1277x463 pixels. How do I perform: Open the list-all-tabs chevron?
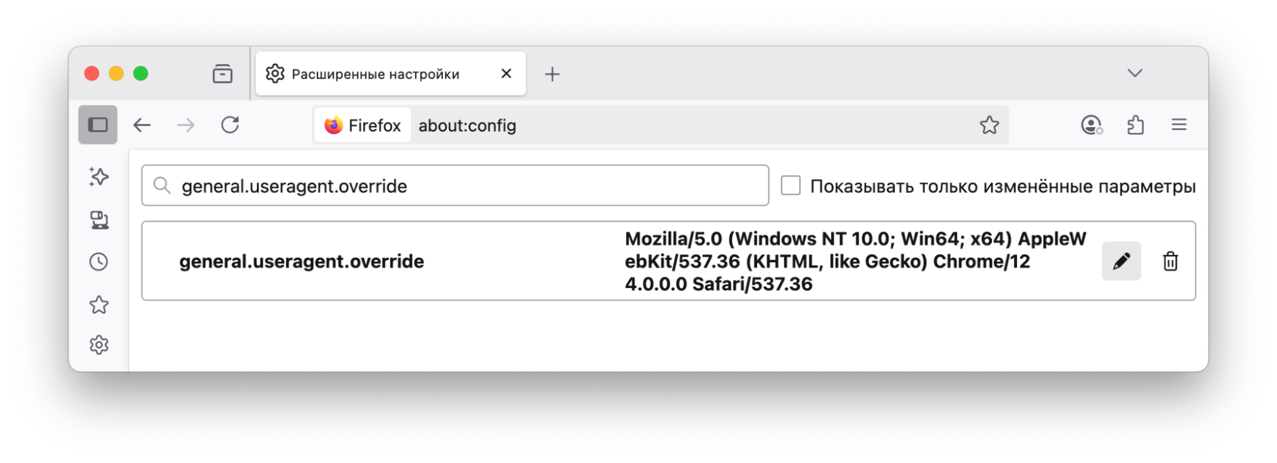point(1134,73)
